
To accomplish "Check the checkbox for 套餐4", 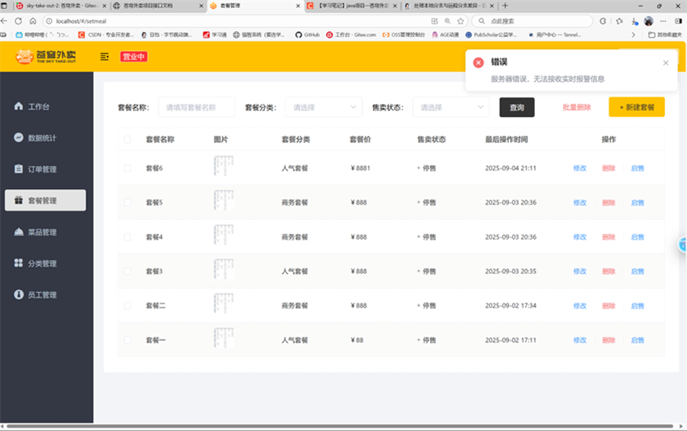I will (x=128, y=237).
